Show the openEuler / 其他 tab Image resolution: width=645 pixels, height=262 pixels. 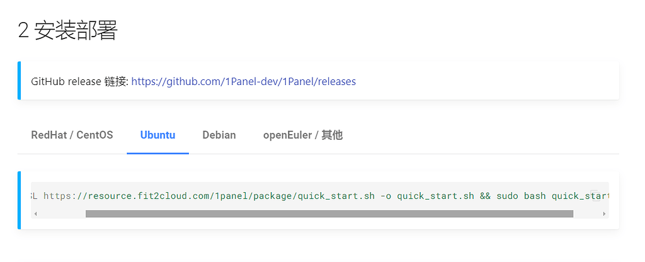coord(303,135)
